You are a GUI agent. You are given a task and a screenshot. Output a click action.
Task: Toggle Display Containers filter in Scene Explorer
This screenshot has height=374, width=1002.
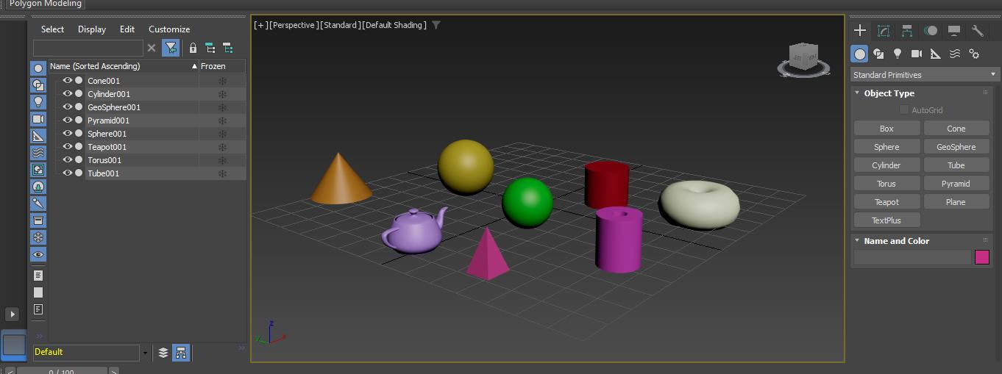pos(38,220)
